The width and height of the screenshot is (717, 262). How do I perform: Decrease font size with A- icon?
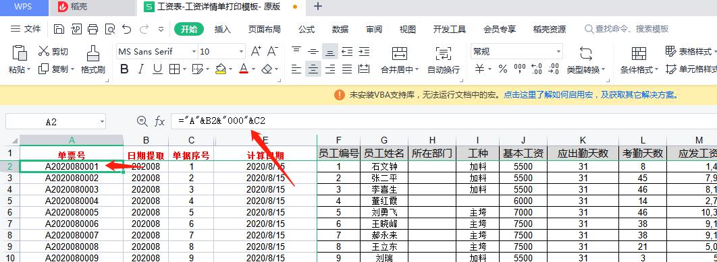(273, 51)
